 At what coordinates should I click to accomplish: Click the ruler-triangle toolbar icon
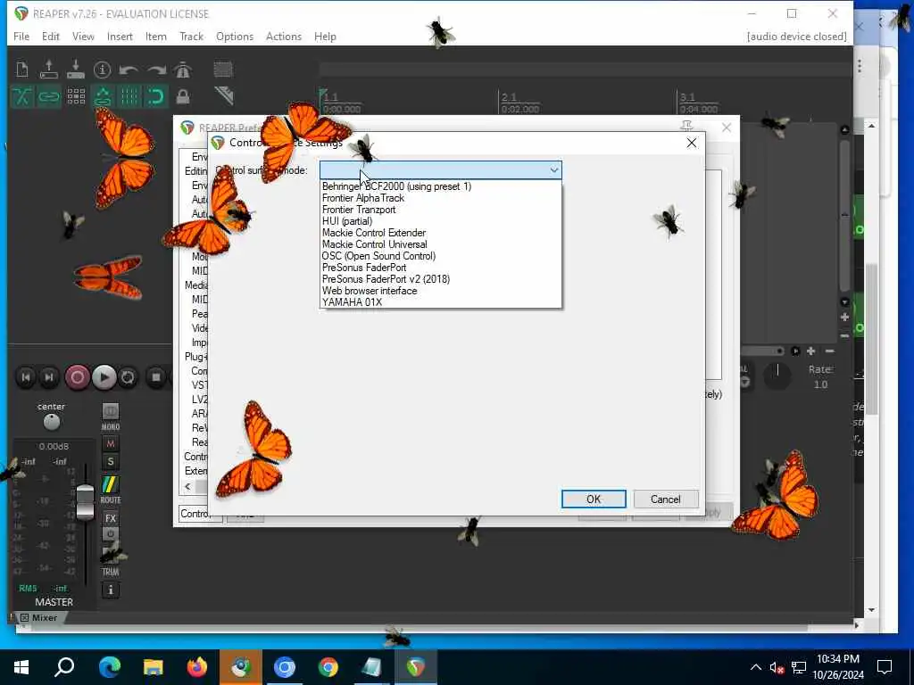tap(224, 95)
